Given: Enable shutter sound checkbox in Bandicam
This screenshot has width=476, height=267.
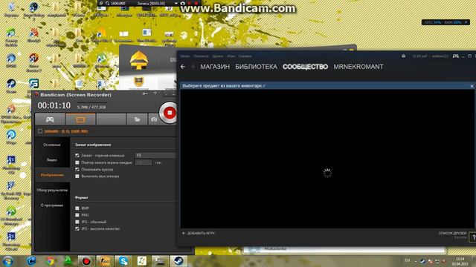Looking at the screenshot, I should [x=77, y=177].
